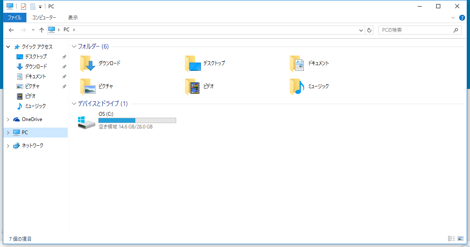Open the Music (ミュージック) folder in main pane
Image resolution: width=470 pixels, height=247 pixels.
pos(297,86)
